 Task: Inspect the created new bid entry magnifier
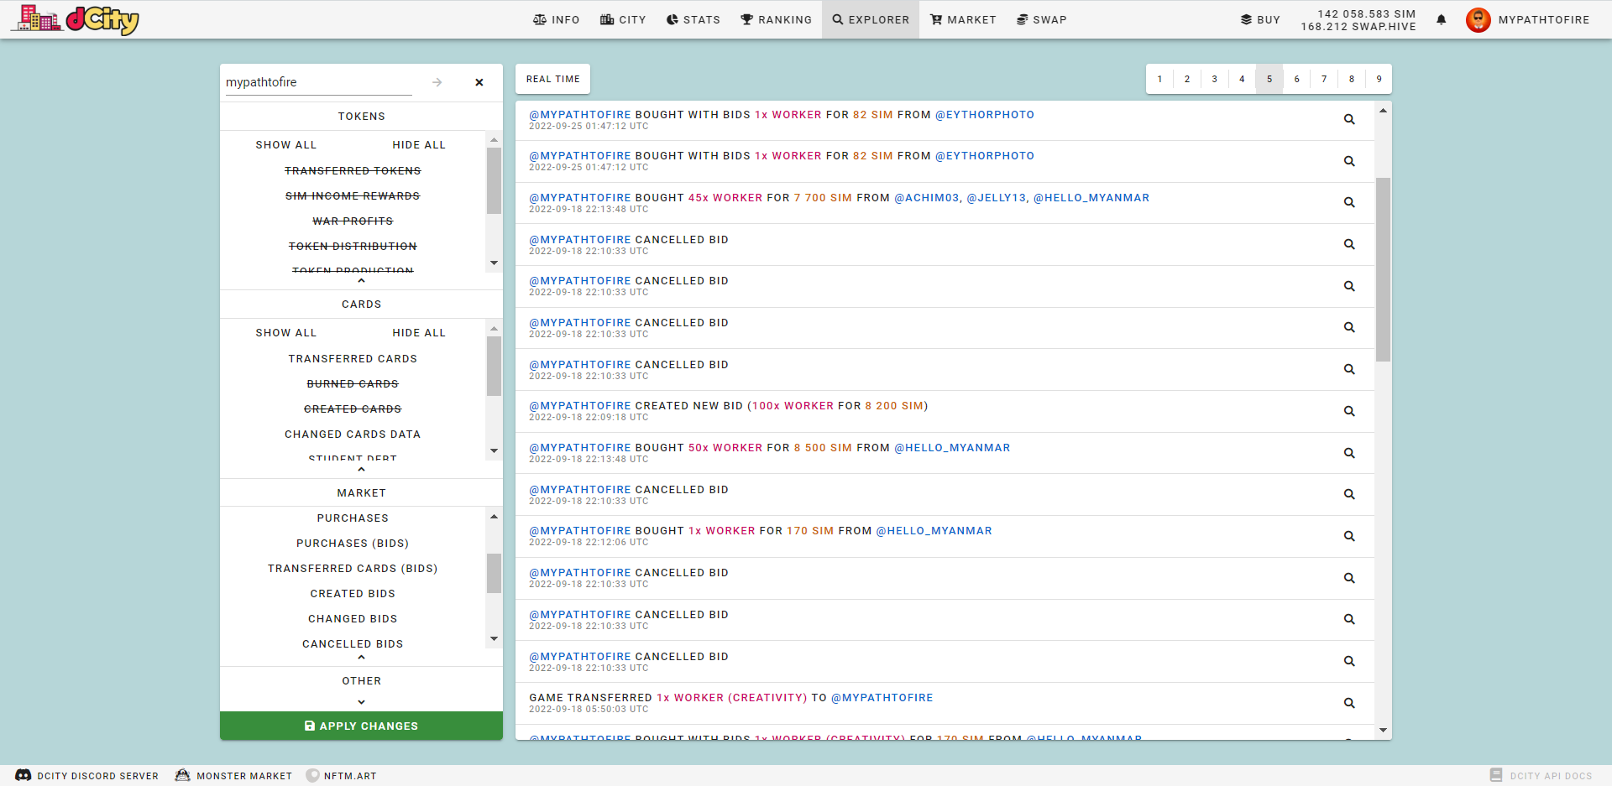1349,411
